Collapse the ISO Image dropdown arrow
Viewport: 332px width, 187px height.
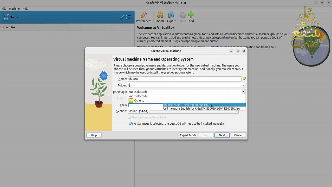pos(243,92)
